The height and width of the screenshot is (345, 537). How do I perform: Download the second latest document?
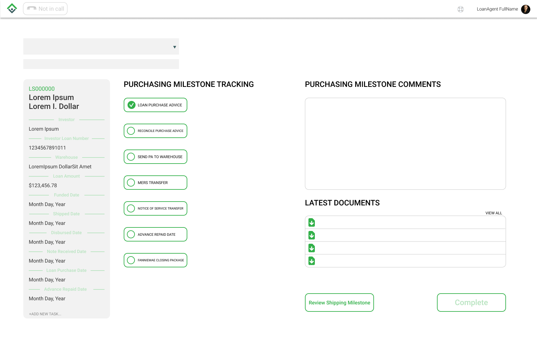[312, 235]
